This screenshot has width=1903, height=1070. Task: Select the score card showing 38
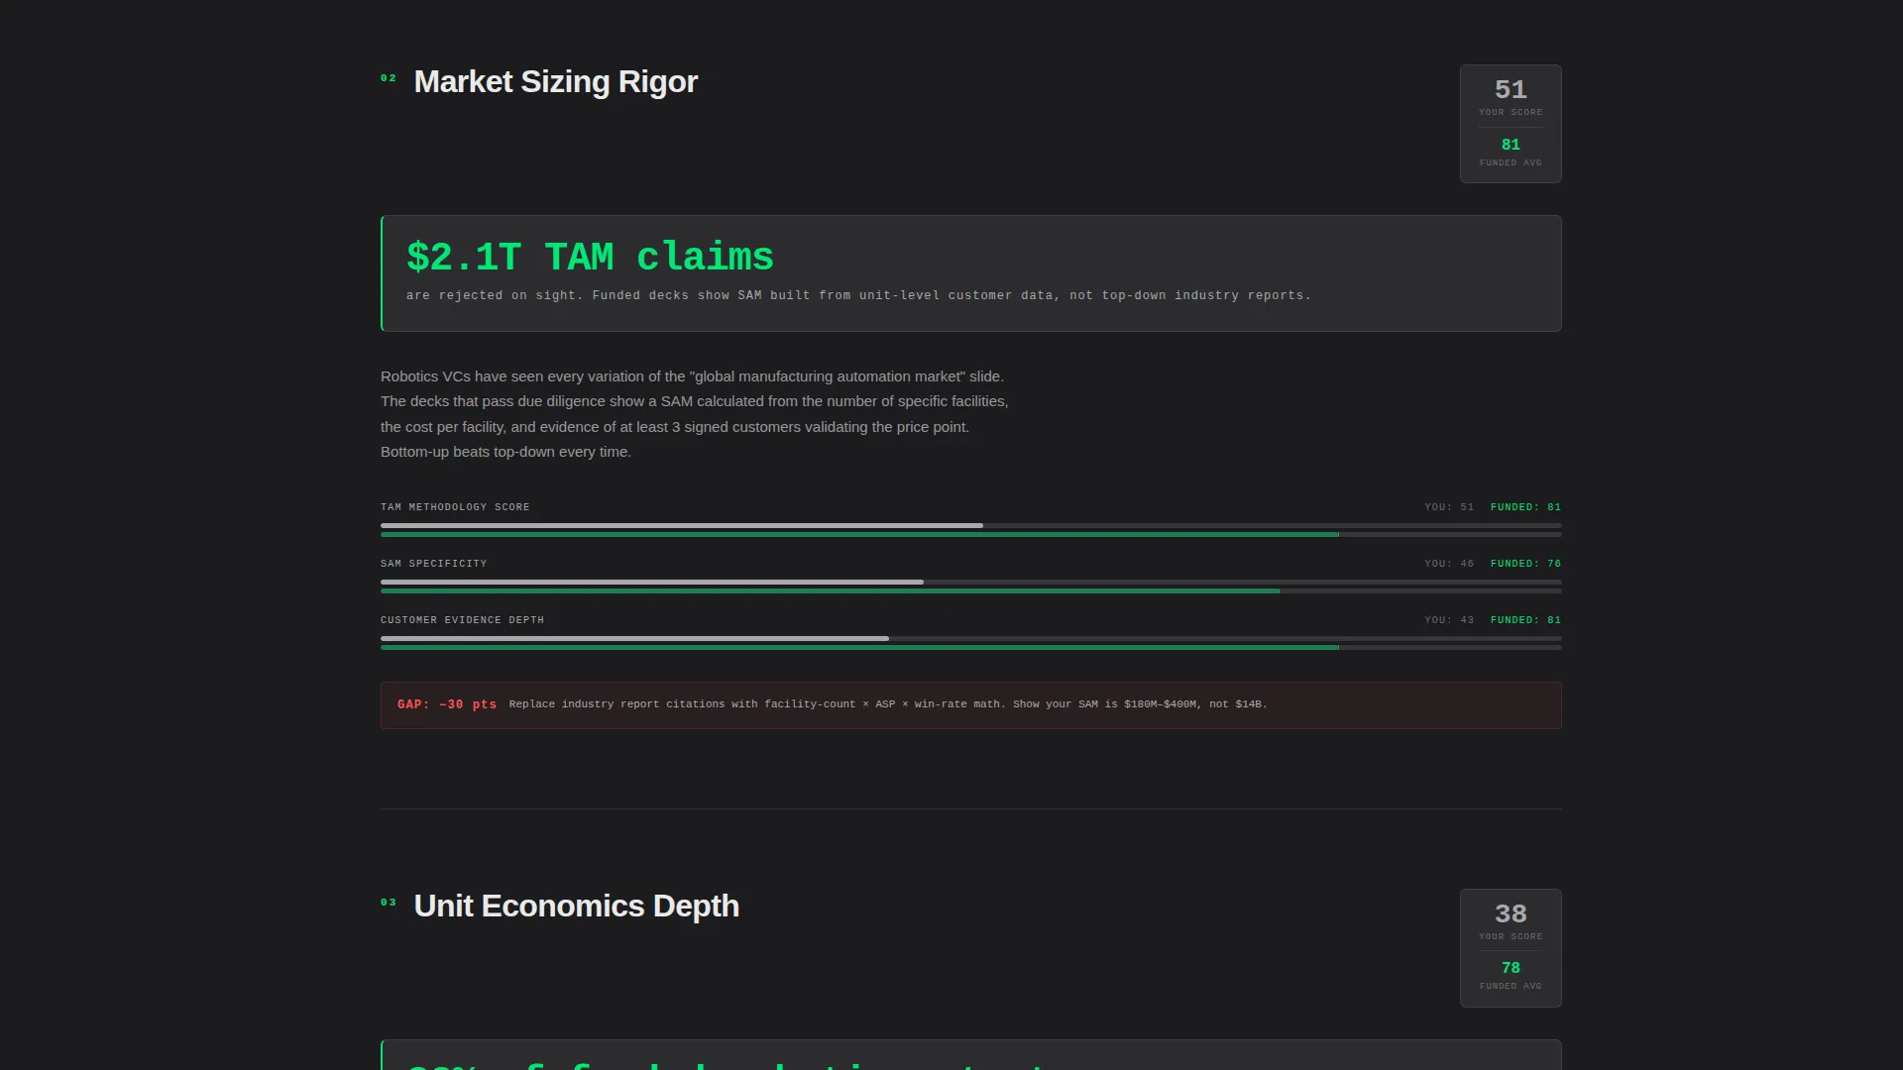(1511, 948)
